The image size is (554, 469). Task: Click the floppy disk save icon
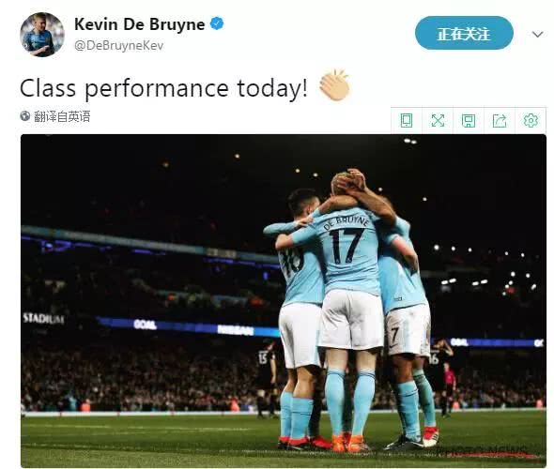point(469,121)
